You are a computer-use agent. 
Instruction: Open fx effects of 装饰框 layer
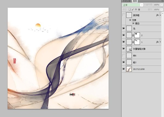coord(157,15)
